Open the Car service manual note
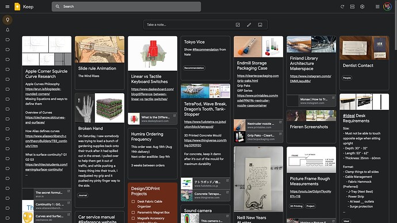 pyautogui.click(x=100, y=217)
